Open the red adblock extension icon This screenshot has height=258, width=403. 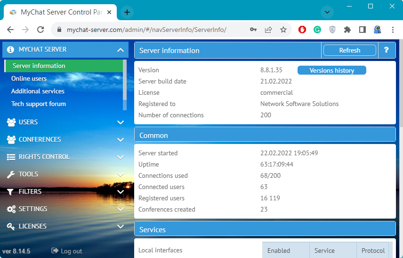point(302,30)
